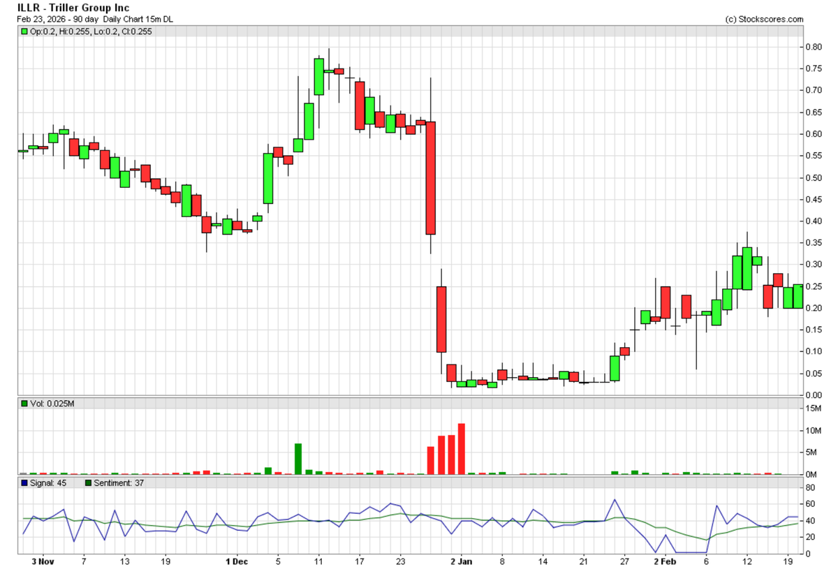Open the Stockscores.com copyright link

coord(765,20)
